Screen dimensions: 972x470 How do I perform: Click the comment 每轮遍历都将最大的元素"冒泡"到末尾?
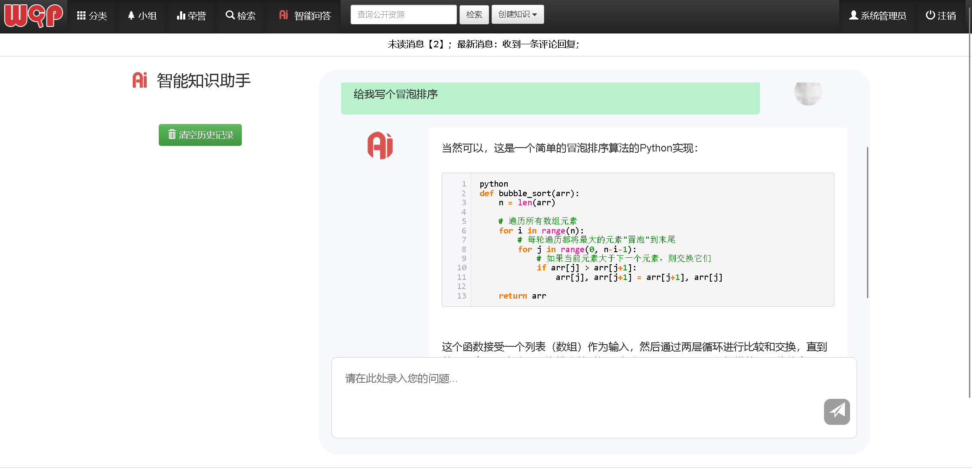[596, 240]
